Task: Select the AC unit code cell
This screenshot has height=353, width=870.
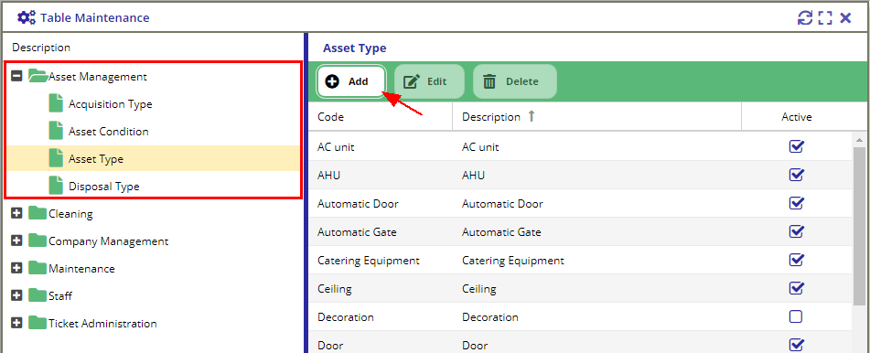Action: point(381,146)
